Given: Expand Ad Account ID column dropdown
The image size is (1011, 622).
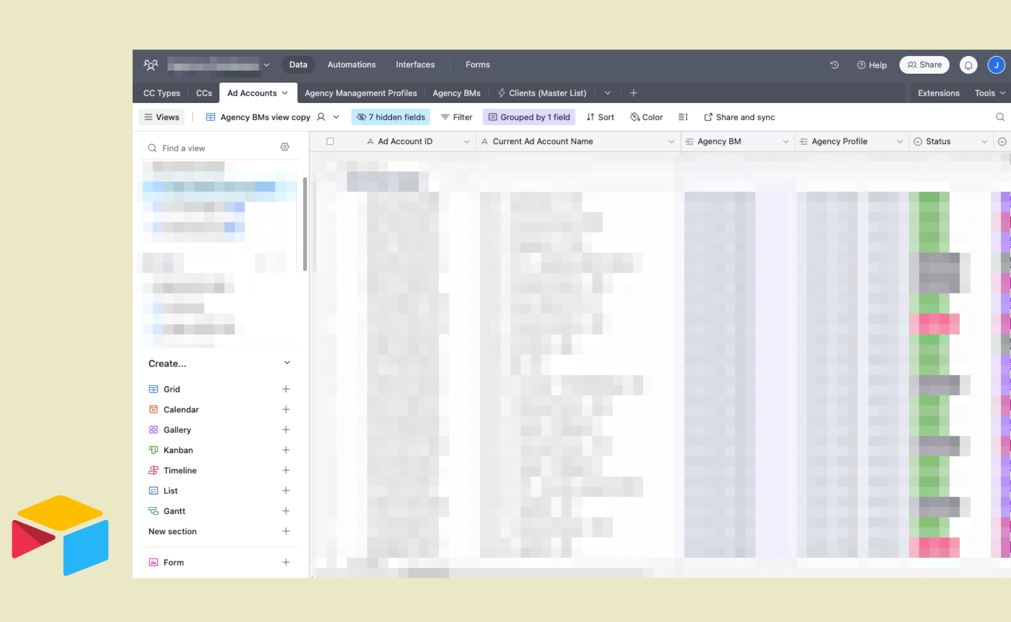Looking at the screenshot, I should pos(466,141).
